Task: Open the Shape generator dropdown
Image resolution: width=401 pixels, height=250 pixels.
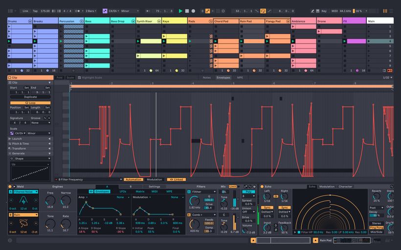Action: 30,159
